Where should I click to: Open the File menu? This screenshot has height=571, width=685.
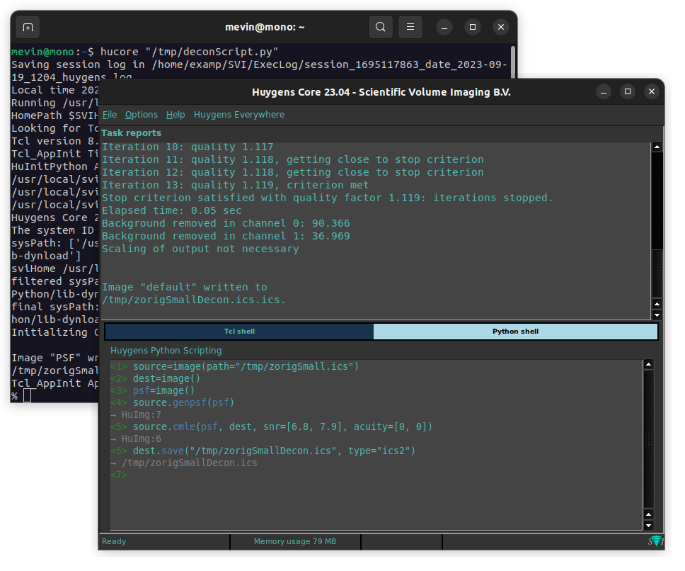[110, 115]
